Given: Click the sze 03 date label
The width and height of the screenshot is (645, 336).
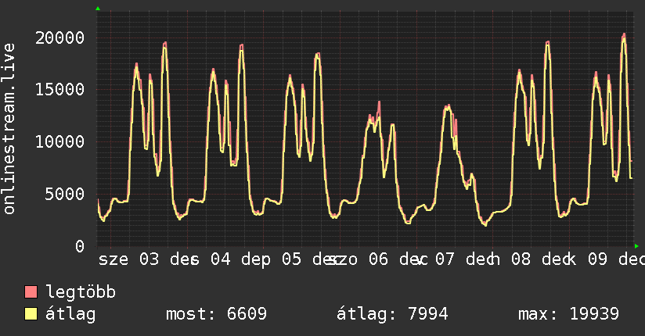Looking at the screenshot, I should pyautogui.click(x=128, y=259).
